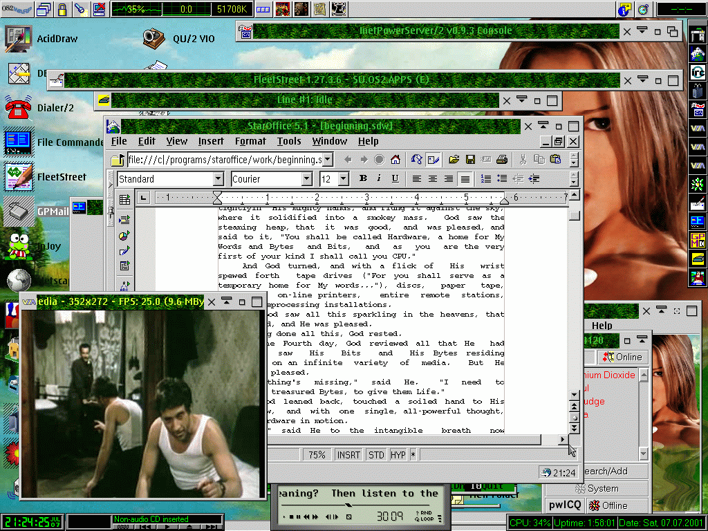Align text right in StarOffice
This screenshot has width=708, height=531.
[448, 179]
